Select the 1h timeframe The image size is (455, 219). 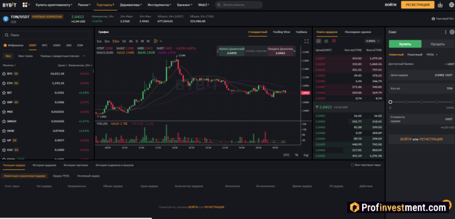coord(124,41)
